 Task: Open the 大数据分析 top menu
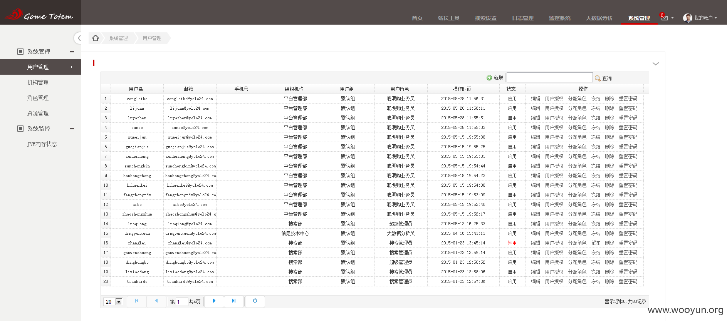coord(599,18)
